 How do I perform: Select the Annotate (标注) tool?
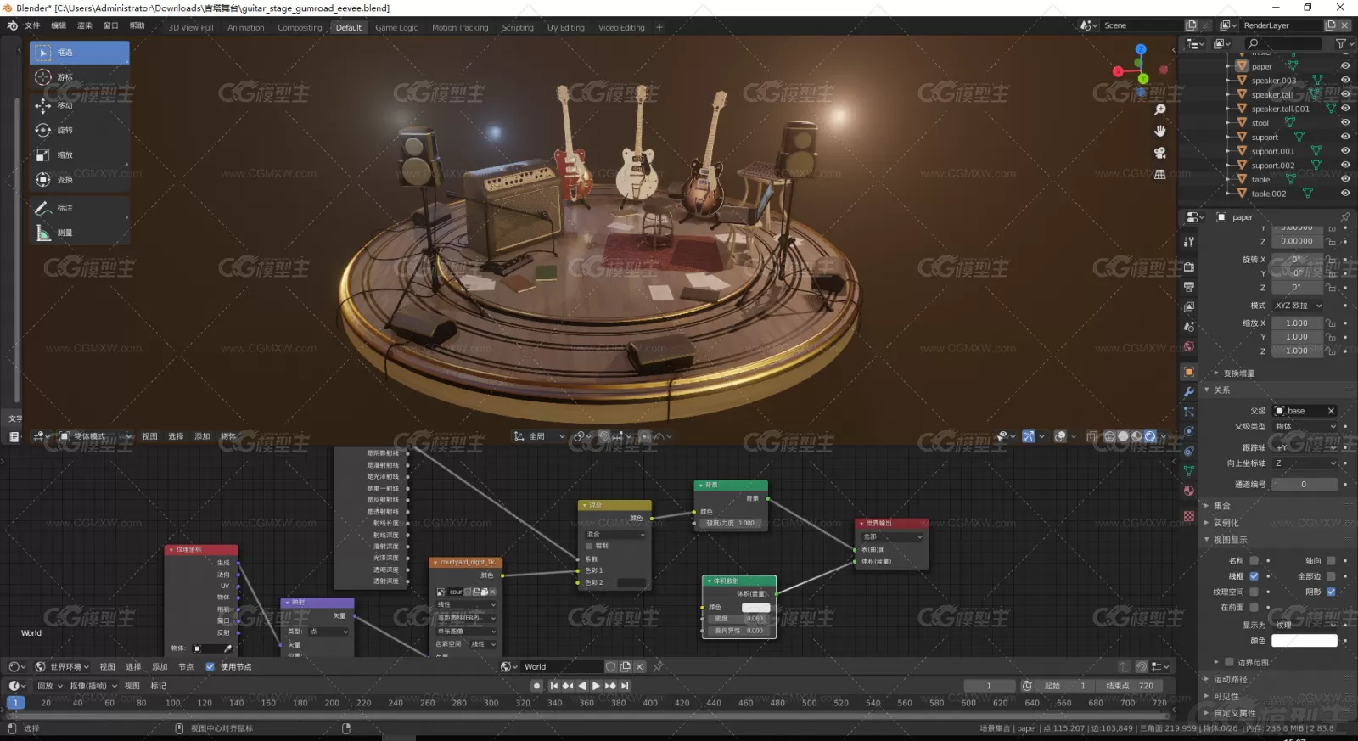(80, 208)
